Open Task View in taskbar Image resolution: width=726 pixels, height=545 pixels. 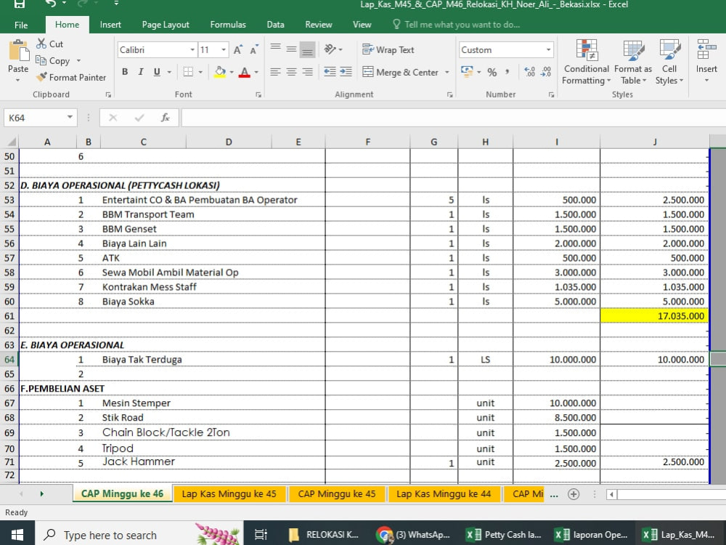click(261, 534)
